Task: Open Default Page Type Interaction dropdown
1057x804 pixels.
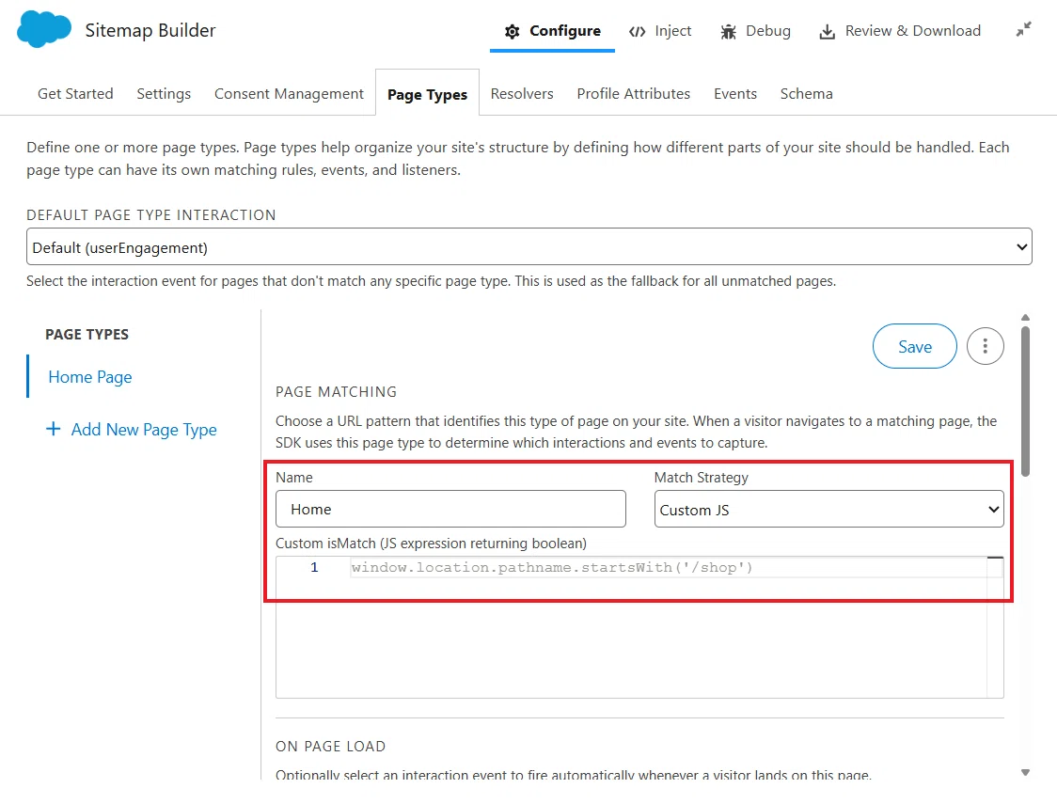Action: point(529,246)
